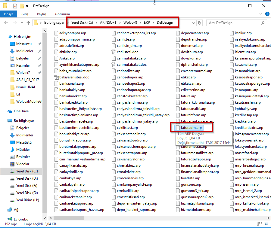Select Yerel Disk (D:) drive
Viewport: 271px width, 228px height.
click(x=27, y=178)
